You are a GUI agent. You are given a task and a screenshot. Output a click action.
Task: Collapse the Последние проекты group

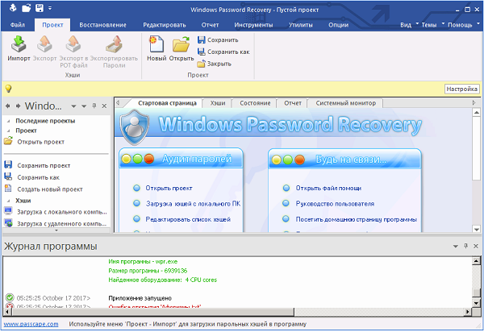point(8,121)
